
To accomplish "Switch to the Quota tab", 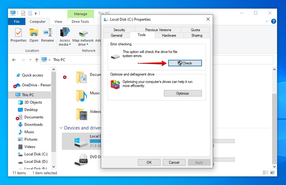I will coord(195,30).
